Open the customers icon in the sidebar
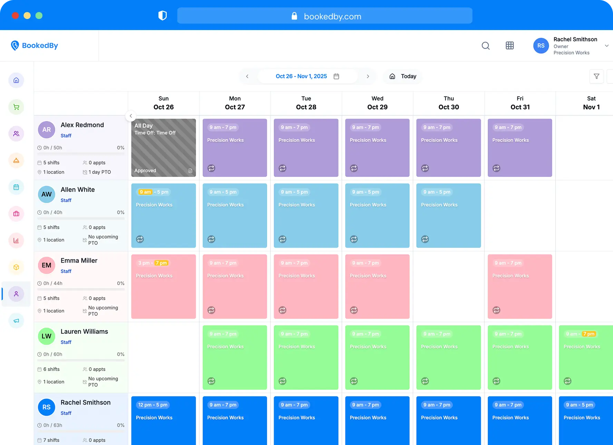The image size is (613, 445). coord(16,134)
